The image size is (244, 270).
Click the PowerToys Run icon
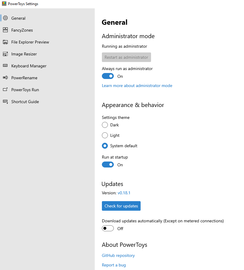[5, 89]
